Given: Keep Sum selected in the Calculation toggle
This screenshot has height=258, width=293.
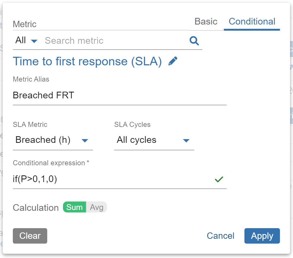Looking at the screenshot, I should click(74, 207).
